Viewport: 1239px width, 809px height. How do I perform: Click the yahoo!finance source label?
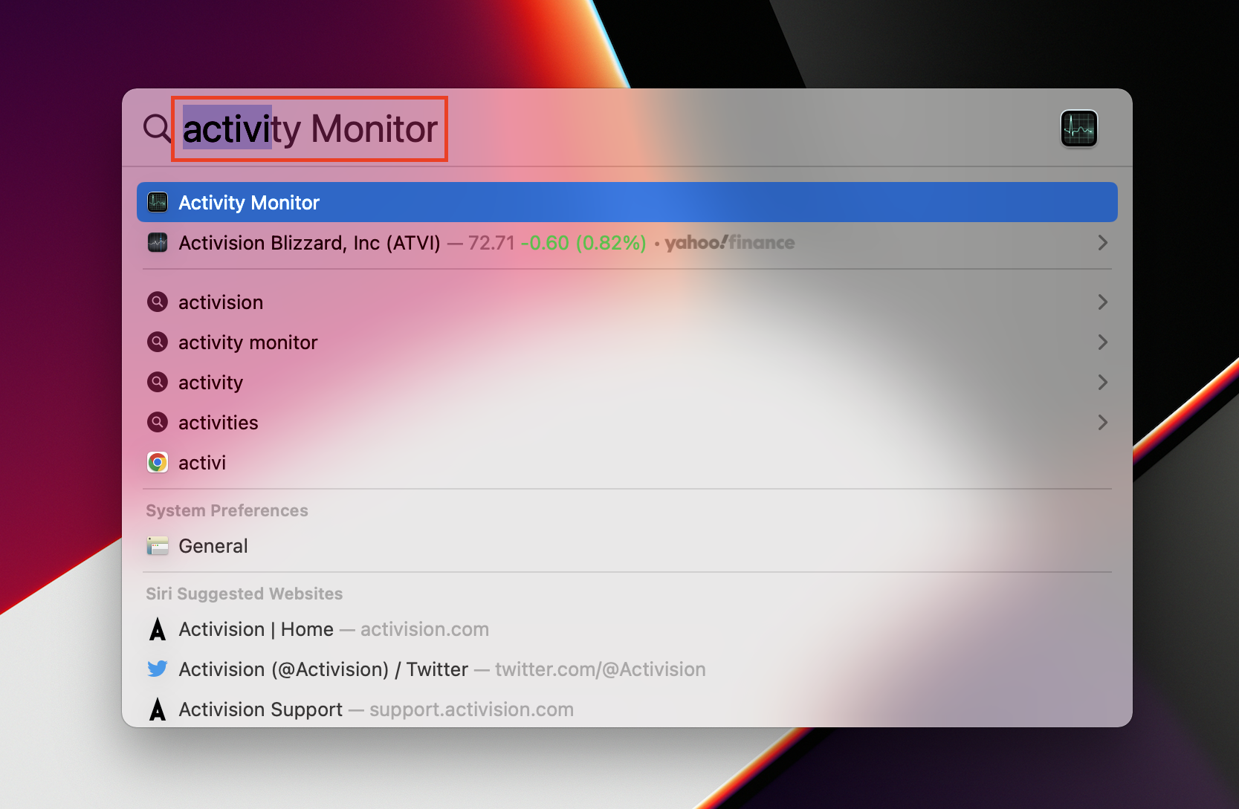point(730,242)
